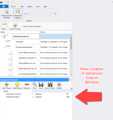Click the Indexing projects root icon
This screenshot has height=120, width=113.
5,36
